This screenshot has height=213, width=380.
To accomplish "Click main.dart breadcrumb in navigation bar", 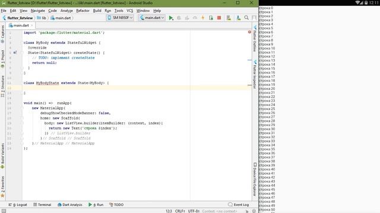I will coord(61,18).
